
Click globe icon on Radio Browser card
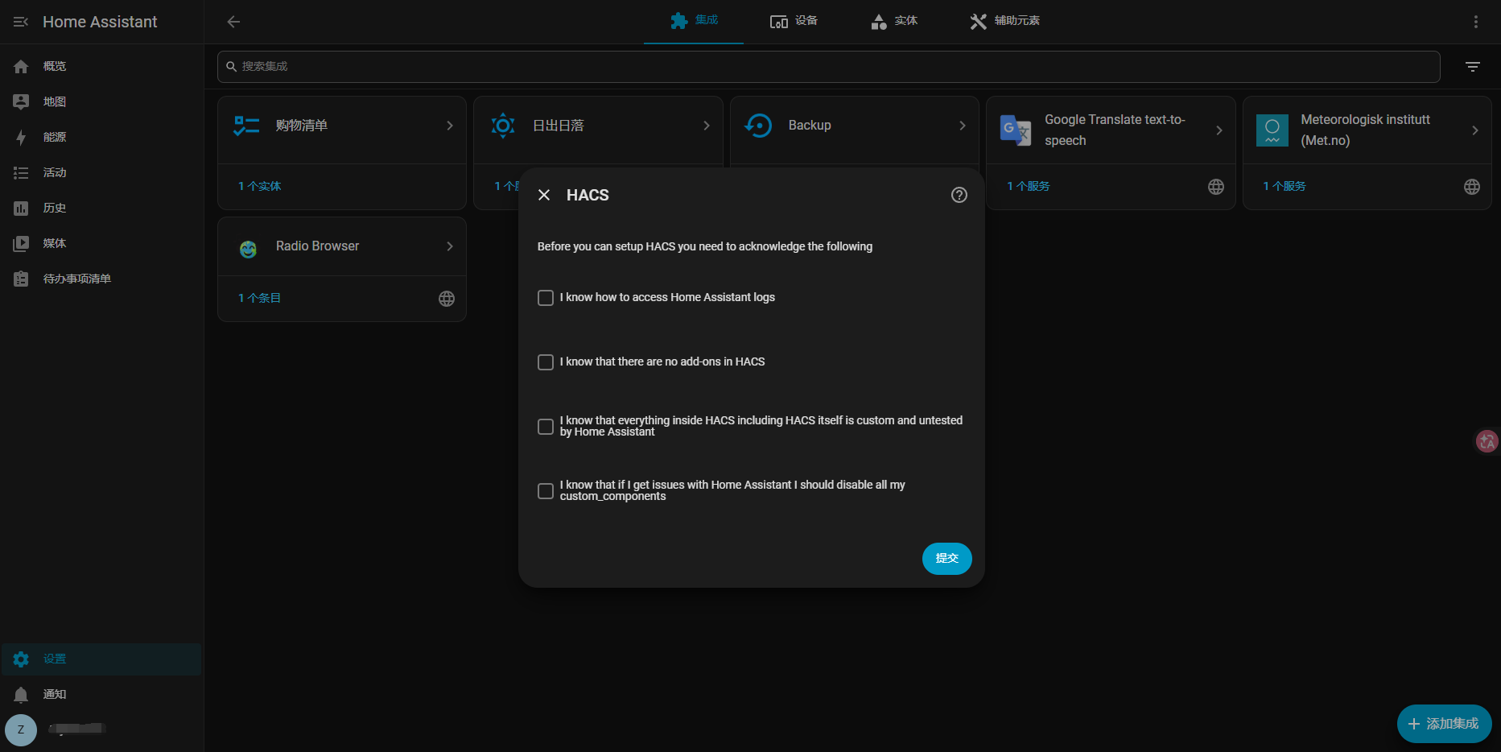pyautogui.click(x=446, y=299)
